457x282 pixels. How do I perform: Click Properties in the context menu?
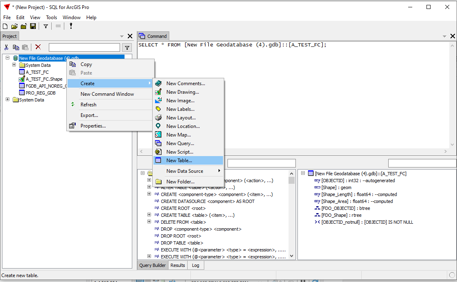(93, 126)
